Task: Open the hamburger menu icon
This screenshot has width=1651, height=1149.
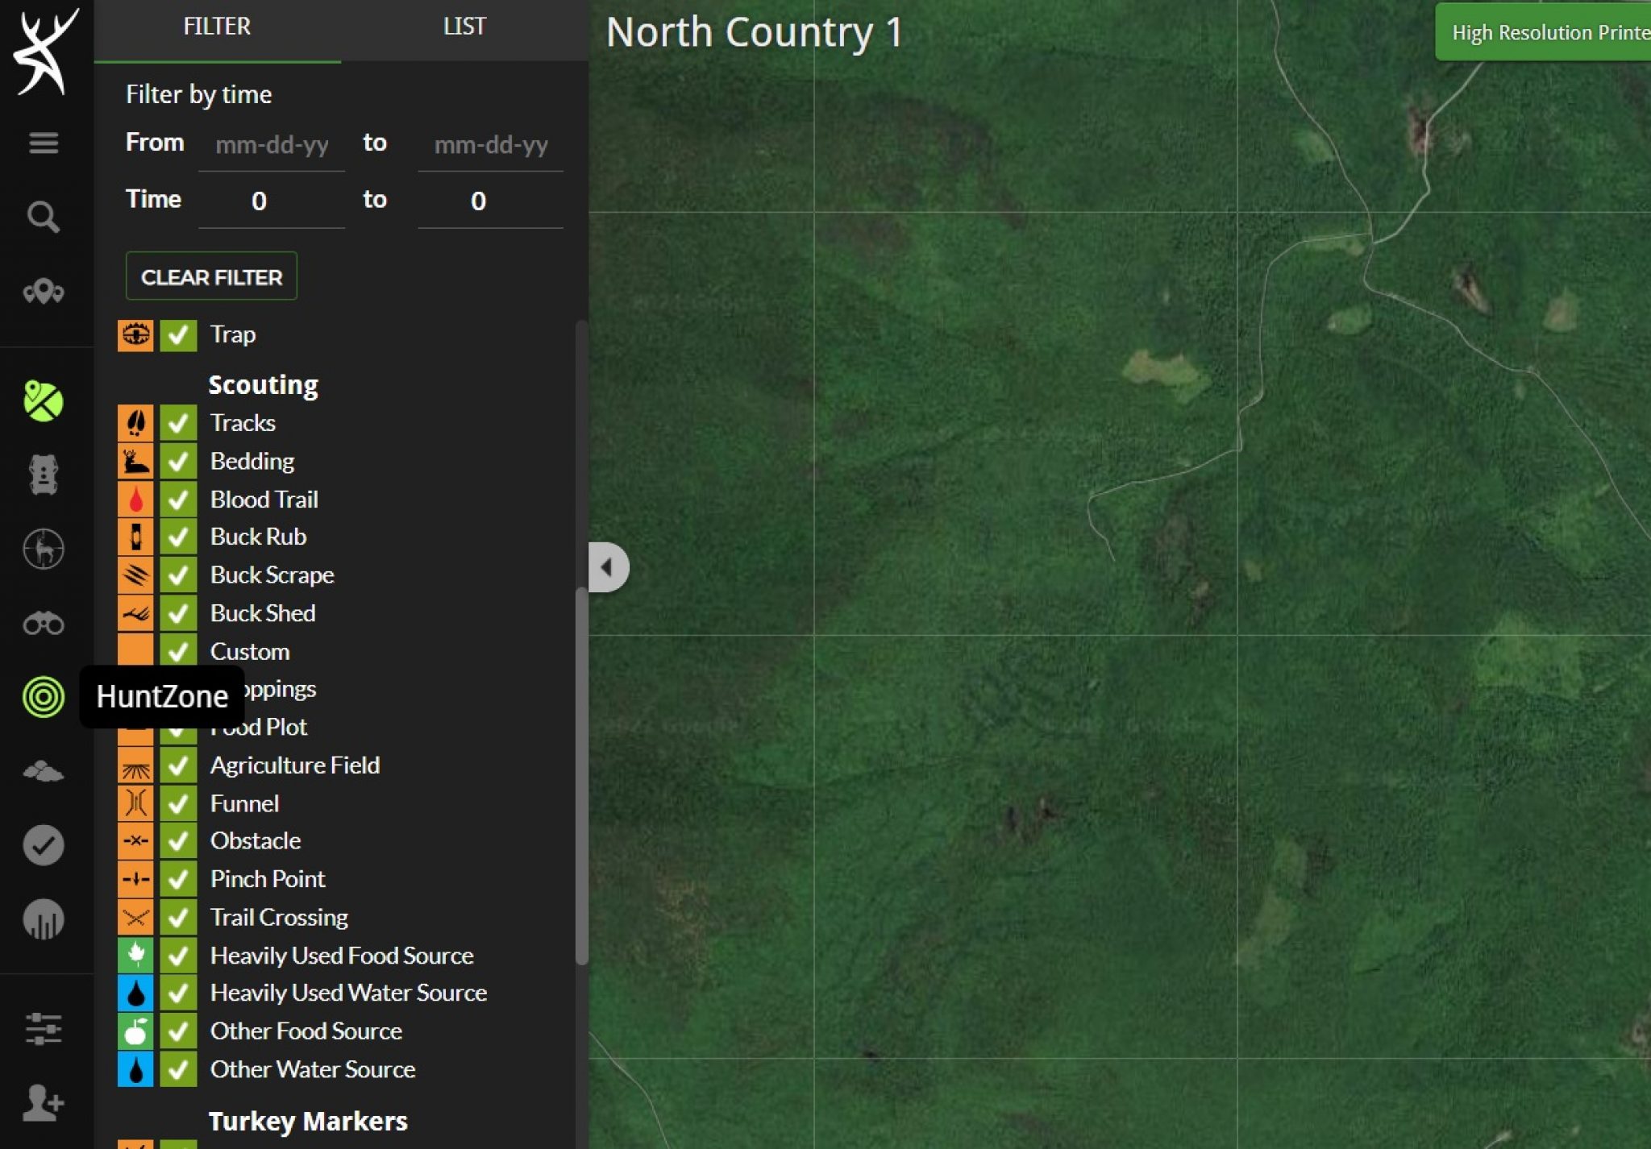Action: coord(44,143)
